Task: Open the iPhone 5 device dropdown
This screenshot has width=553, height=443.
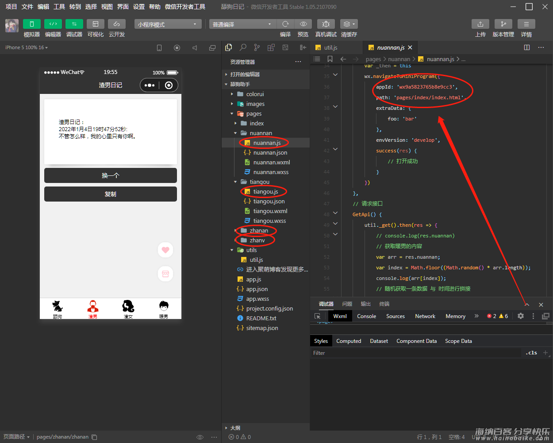Action: pyautogui.click(x=27, y=47)
